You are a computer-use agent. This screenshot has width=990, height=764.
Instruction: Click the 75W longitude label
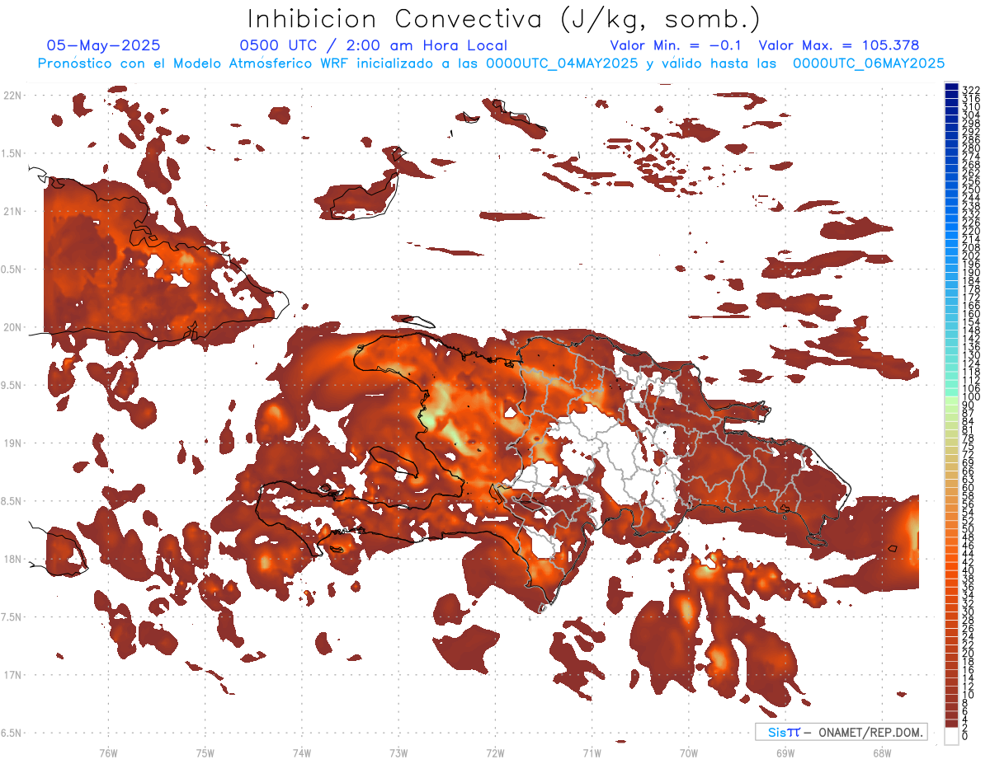(x=205, y=752)
